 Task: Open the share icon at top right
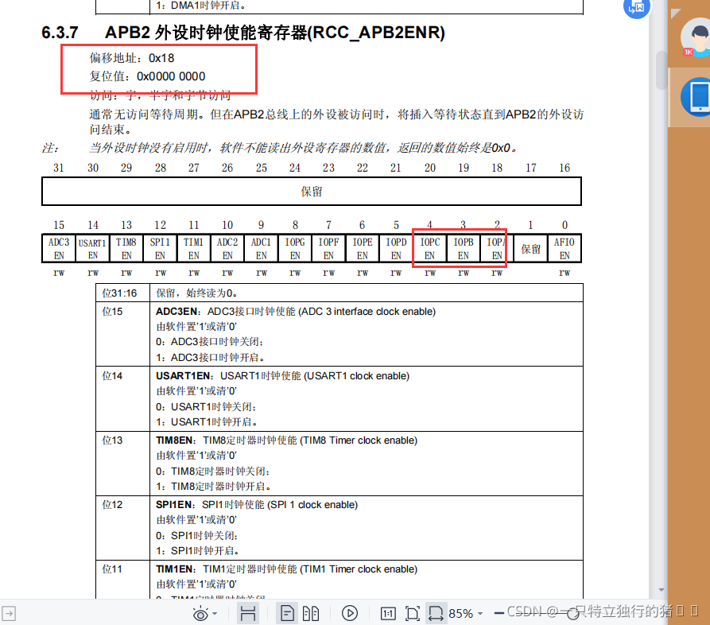pos(636,9)
